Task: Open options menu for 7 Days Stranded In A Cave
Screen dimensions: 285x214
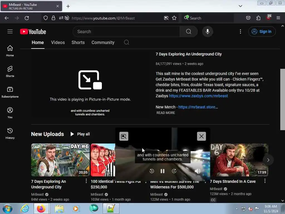Action: click(x=265, y=181)
